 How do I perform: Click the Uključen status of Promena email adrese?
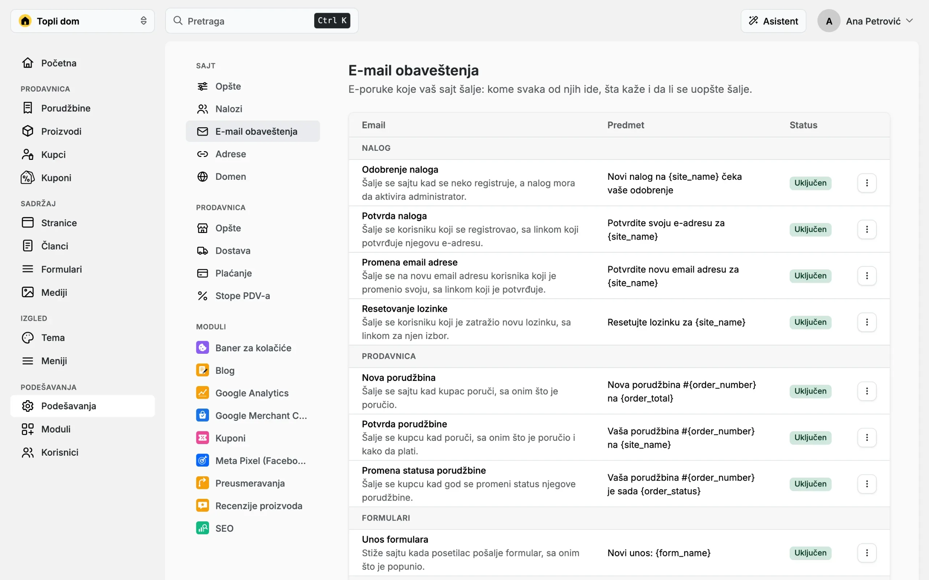click(810, 276)
